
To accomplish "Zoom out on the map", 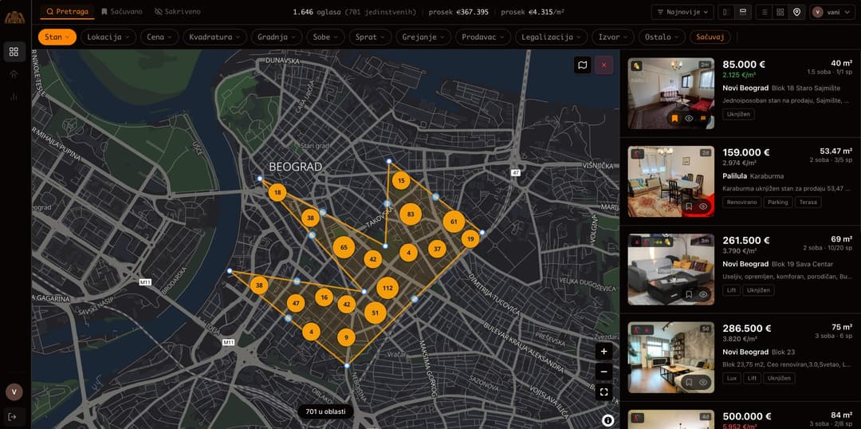I will coord(603,372).
